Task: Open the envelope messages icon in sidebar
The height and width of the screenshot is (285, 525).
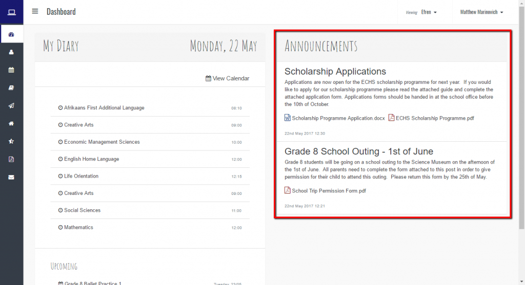Action: click(x=11, y=177)
